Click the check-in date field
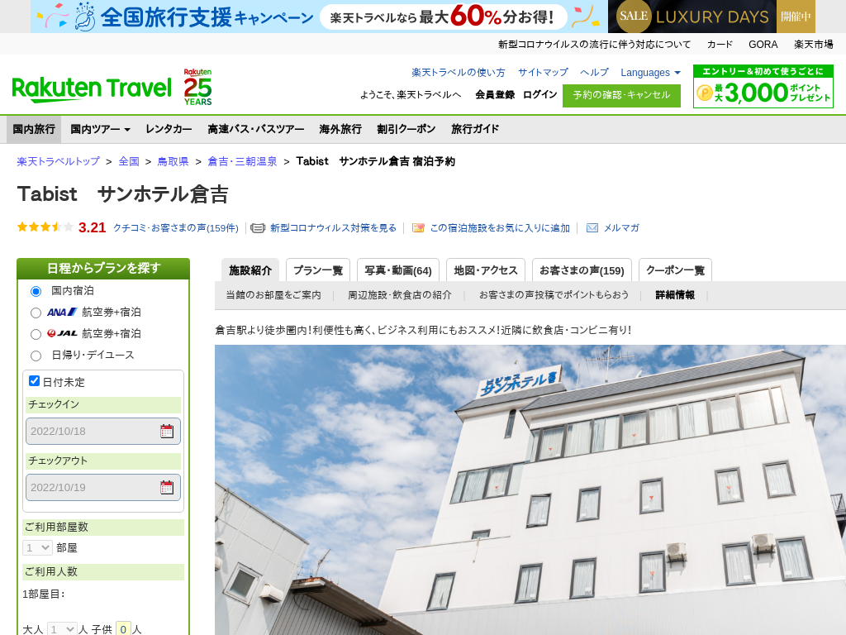This screenshot has height=635, width=846. [x=103, y=431]
